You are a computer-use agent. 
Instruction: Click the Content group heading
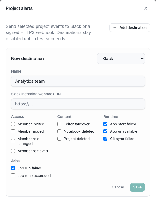[x=64, y=117]
